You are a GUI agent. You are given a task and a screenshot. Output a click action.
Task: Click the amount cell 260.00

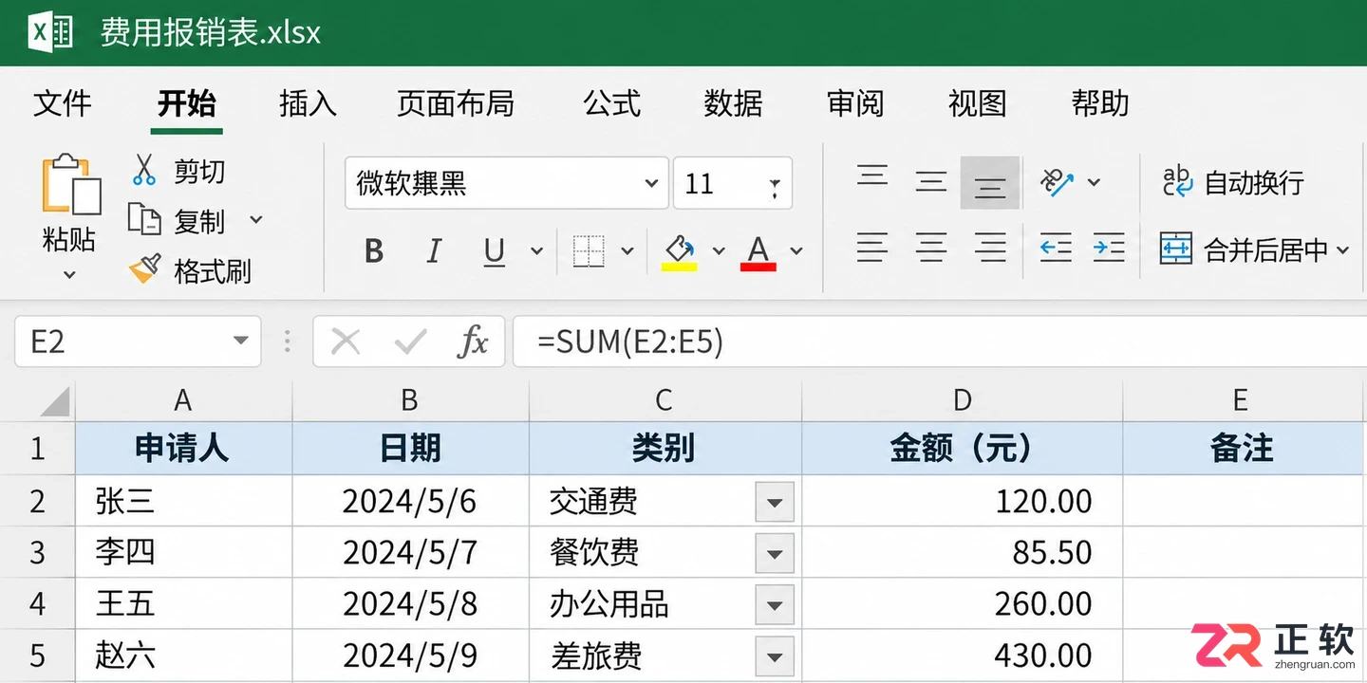(x=963, y=603)
